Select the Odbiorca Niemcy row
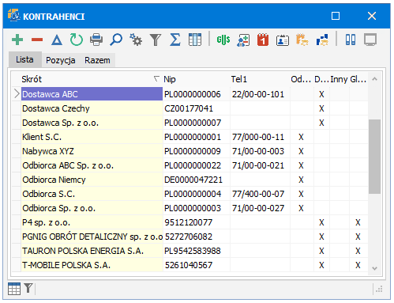This screenshot has height=303, width=394. (189, 180)
